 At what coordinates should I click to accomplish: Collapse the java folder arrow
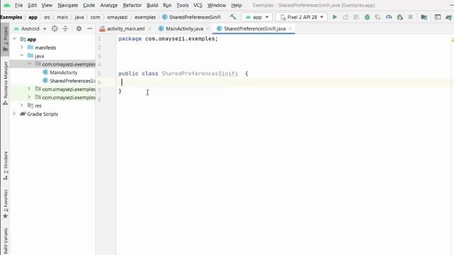click(x=22, y=55)
